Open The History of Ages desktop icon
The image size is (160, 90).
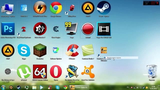point(8,73)
